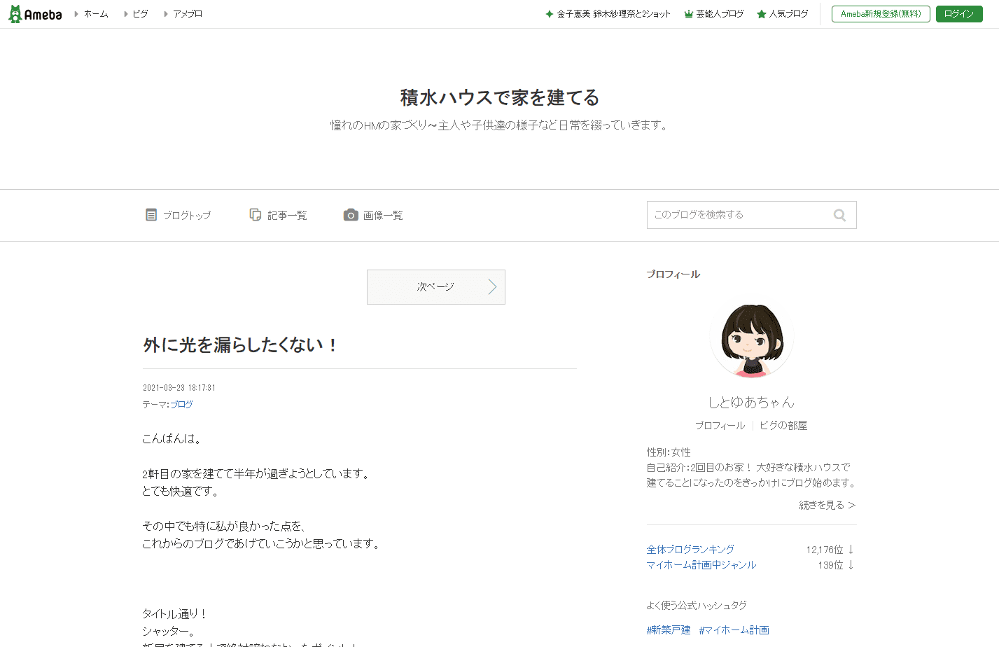Click the プロフィール sidebar heading
Image resolution: width=999 pixels, height=647 pixels.
[673, 274]
